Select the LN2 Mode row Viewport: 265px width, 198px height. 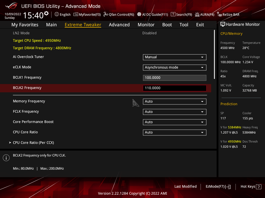pyautogui.click(x=106, y=33)
